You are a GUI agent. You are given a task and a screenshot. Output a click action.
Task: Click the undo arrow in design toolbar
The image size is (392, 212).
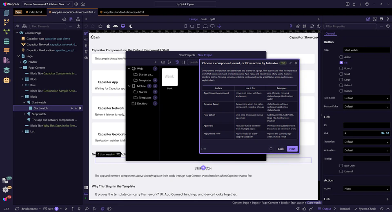(86, 26)
